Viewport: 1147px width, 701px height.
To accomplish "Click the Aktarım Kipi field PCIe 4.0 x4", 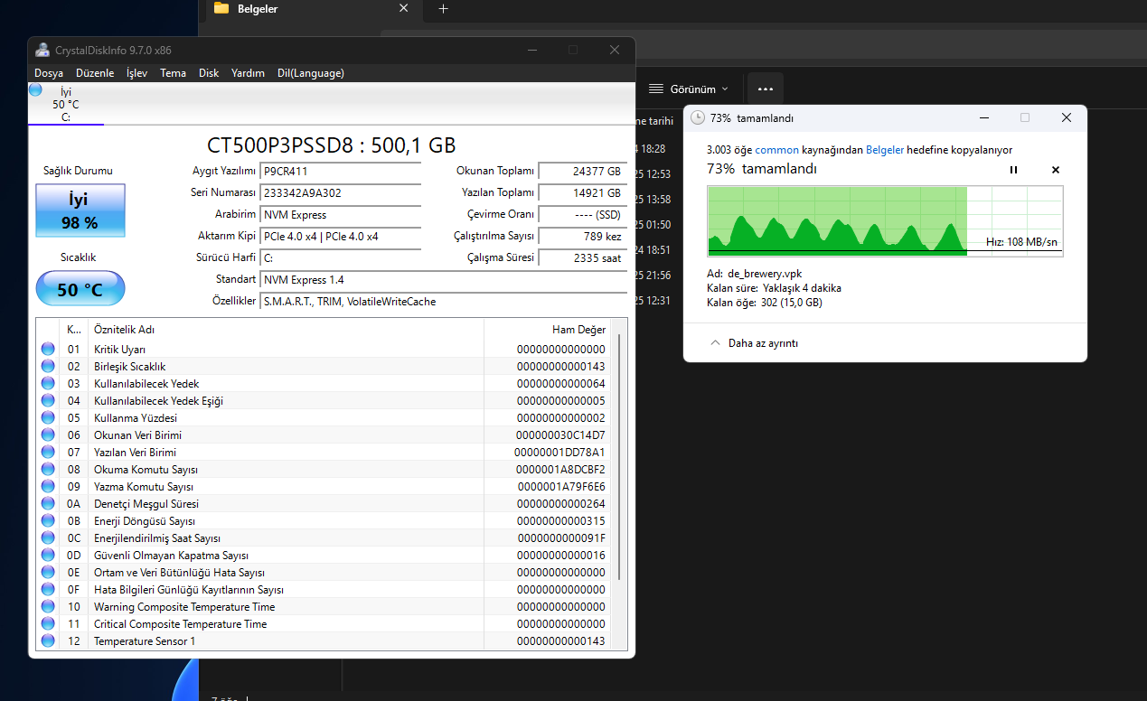I will tap(341, 236).
